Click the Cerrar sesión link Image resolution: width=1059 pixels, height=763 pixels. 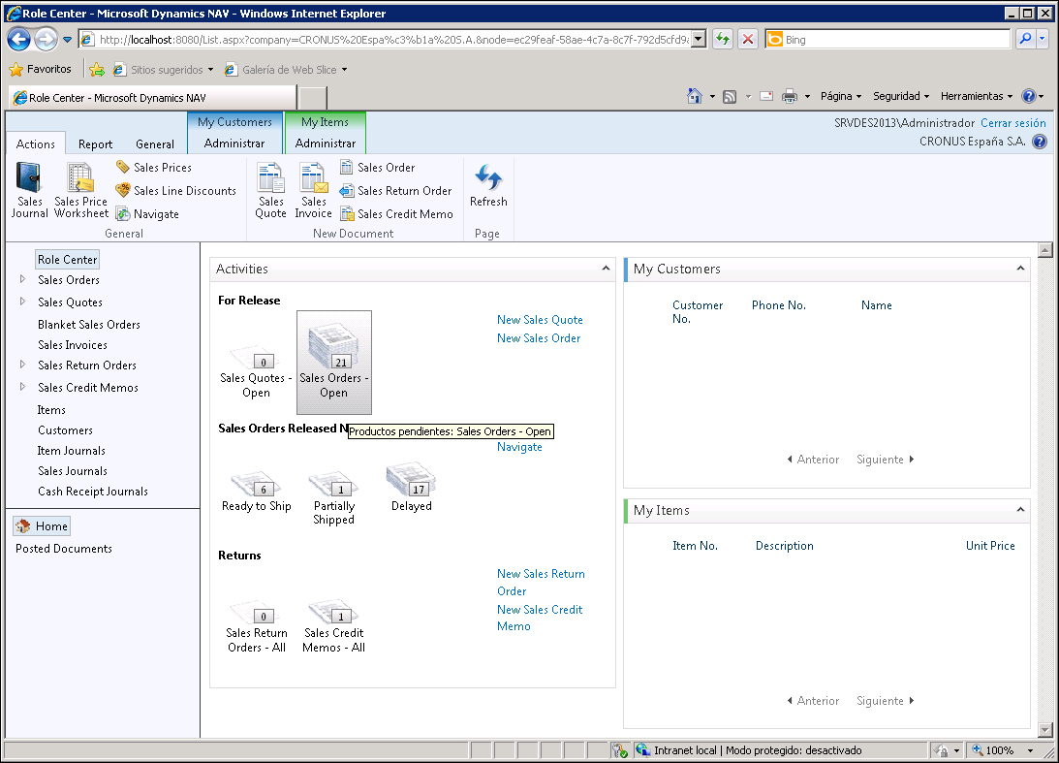(1013, 123)
